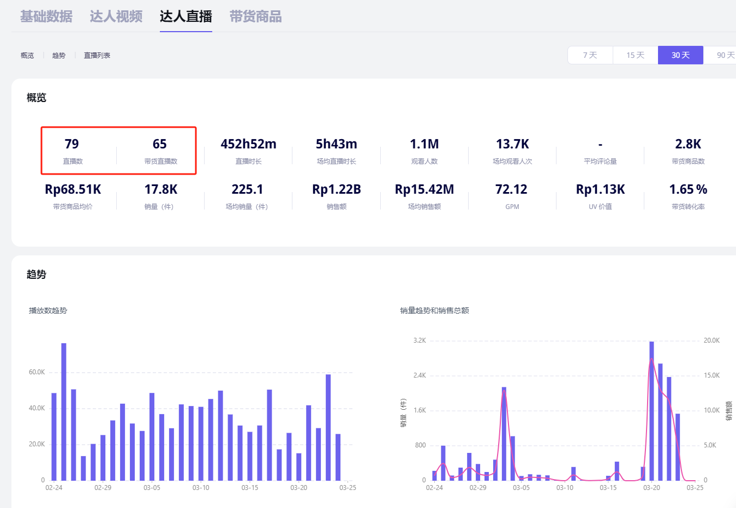Select the 30天 range button

coord(680,55)
